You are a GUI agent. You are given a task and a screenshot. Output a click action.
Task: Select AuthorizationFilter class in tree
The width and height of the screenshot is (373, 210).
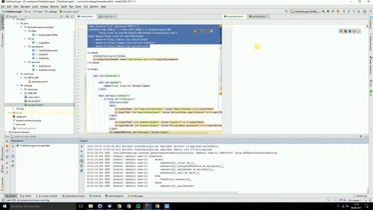(x=48, y=35)
